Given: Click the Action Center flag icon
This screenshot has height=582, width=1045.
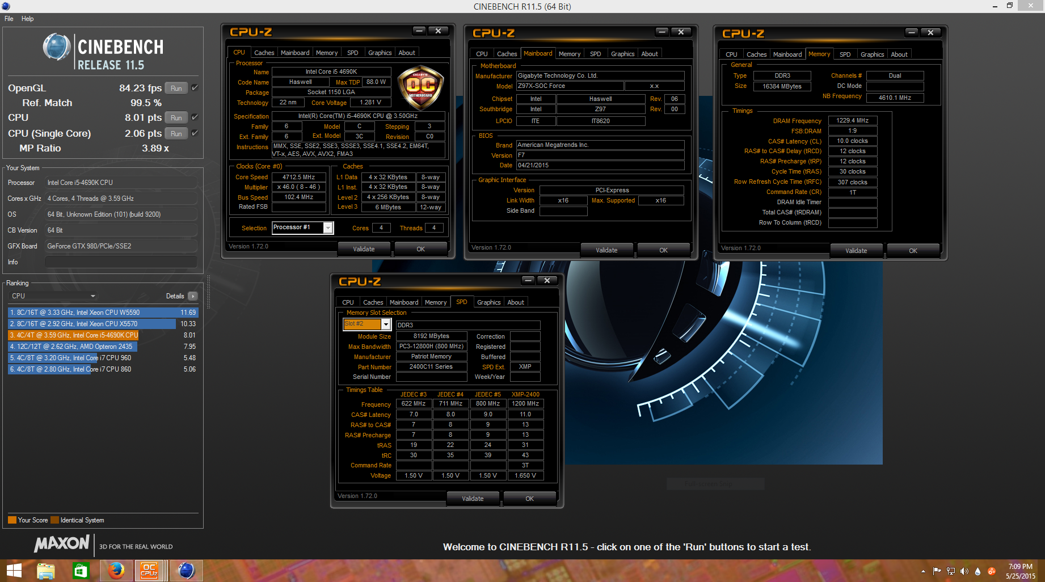Looking at the screenshot, I should pyautogui.click(x=937, y=571).
